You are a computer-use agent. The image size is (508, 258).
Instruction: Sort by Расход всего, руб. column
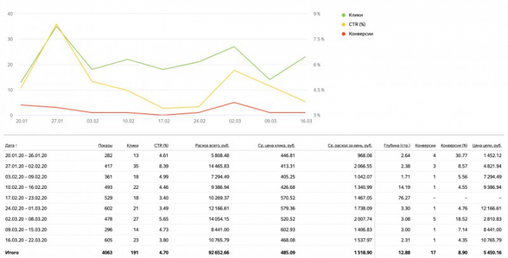(x=212, y=146)
